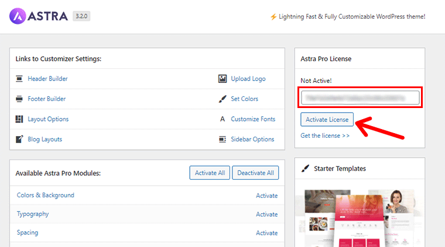Click the Activate License button
445x247 pixels.
pyautogui.click(x=327, y=119)
